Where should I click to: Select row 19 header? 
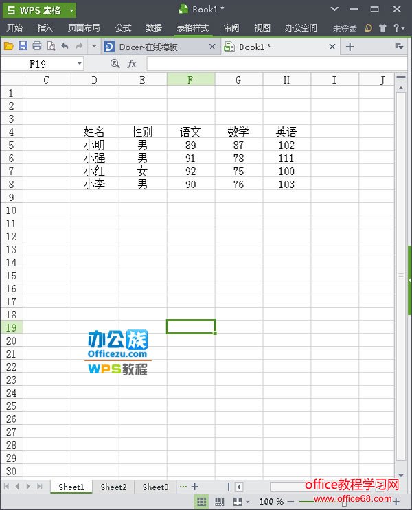point(12,327)
